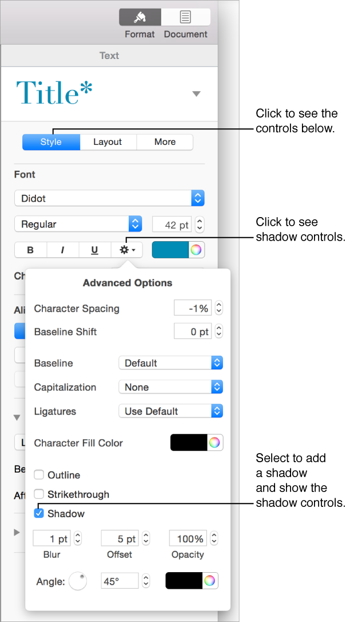The image size is (350, 622).
Task: Click the Advanced Options popover title
Action: point(128,284)
